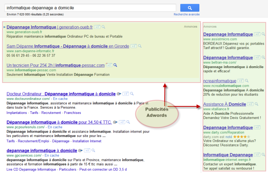The image size is (268, 173).
Task: Click preview magnifier beside Sam Dépanne Informatique
Action: pos(140,46)
